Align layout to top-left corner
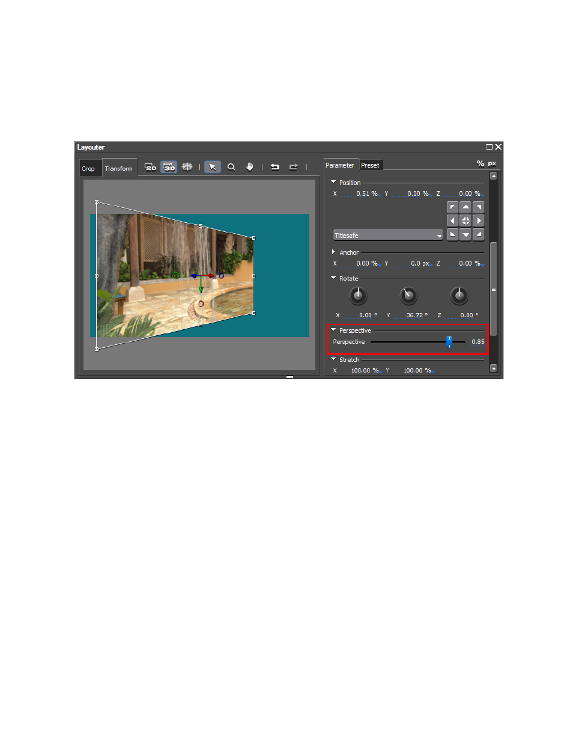Image resolution: width=573 pixels, height=742 pixels. tap(453, 207)
